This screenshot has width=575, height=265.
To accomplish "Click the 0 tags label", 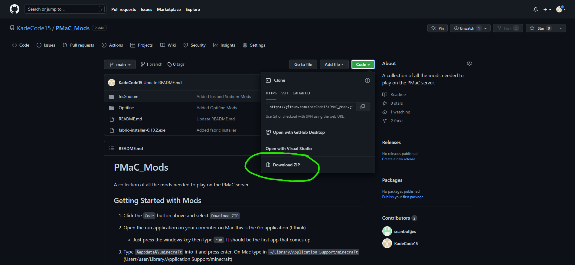I will [x=176, y=64].
